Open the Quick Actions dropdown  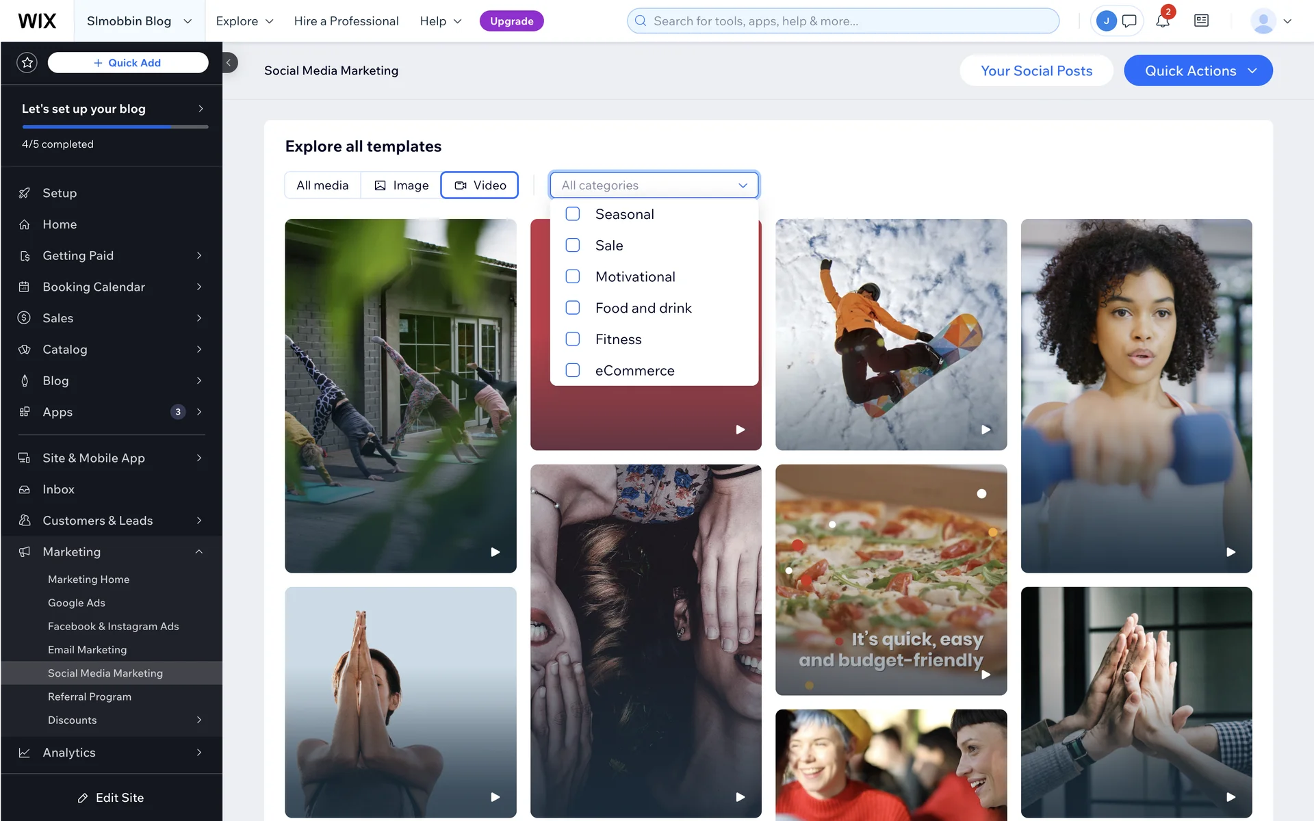(1198, 71)
